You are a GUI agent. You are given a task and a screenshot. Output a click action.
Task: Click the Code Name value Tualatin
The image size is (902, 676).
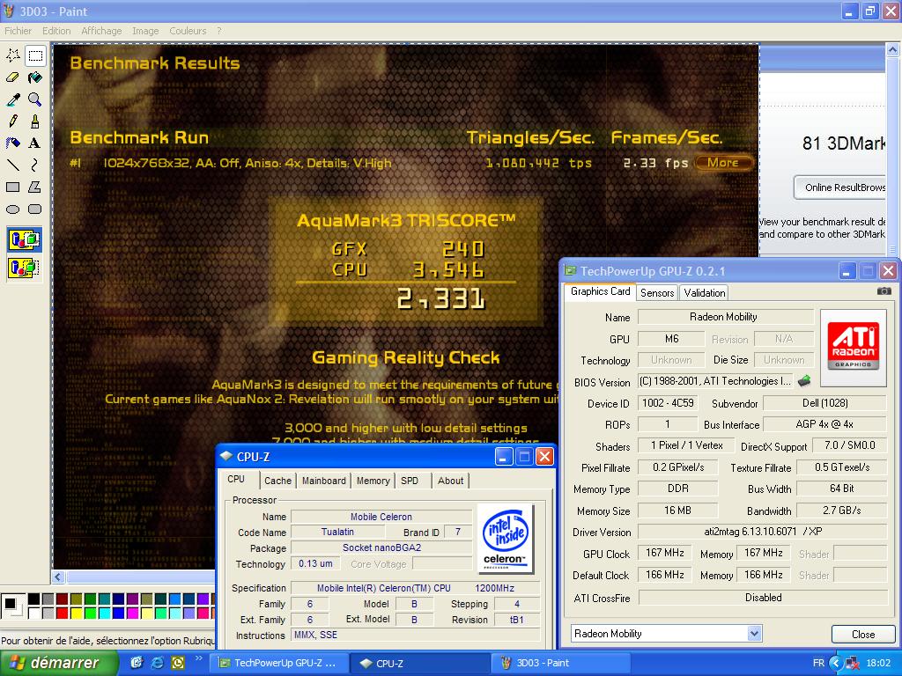click(337, 532)
